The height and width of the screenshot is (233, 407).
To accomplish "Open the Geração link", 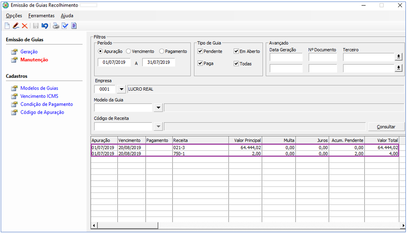I will [29, 52].
